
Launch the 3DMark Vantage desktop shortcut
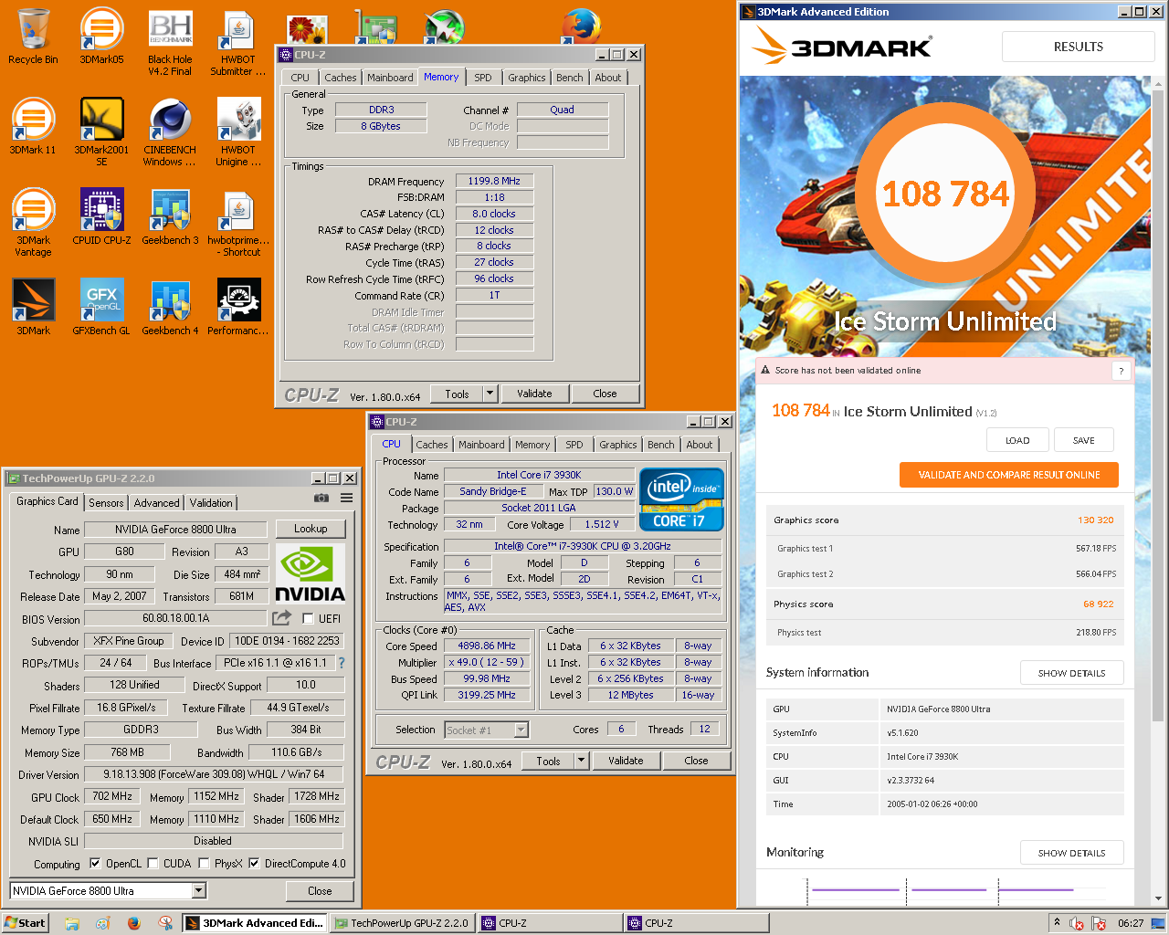33,222
